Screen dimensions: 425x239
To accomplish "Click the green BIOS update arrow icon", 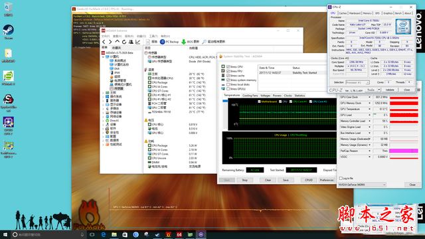I will tap(183, 42).
